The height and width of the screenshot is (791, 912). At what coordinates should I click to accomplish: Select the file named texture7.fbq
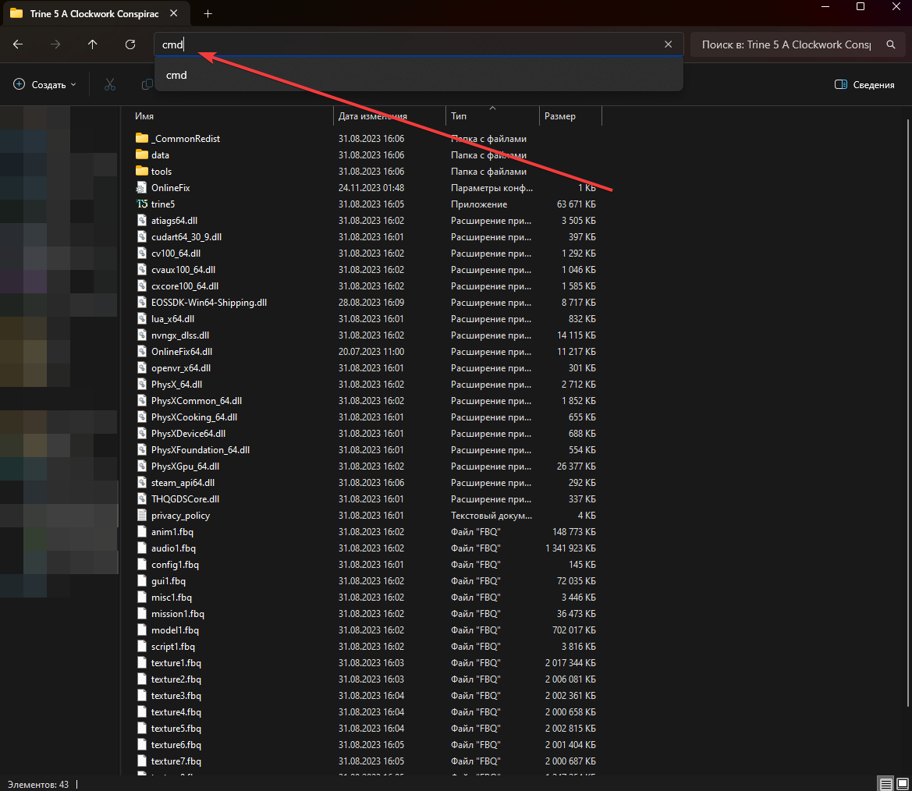coord(176,761)
